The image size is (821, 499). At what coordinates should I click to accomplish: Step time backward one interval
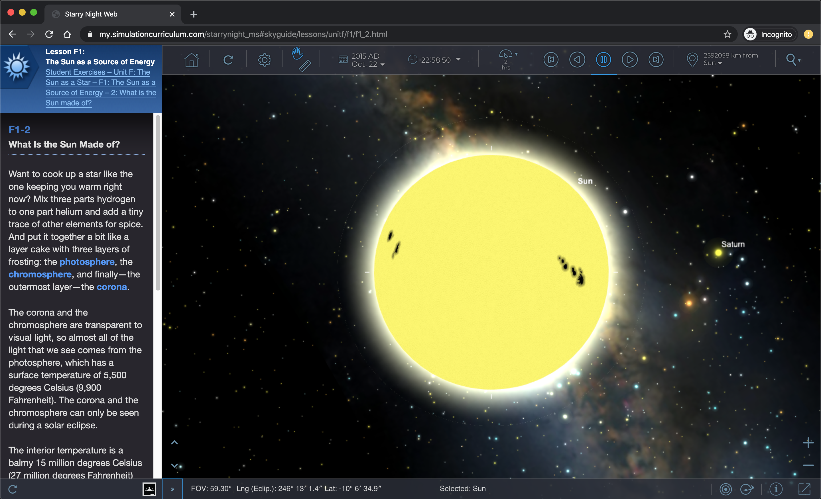(x=578, y=60)
